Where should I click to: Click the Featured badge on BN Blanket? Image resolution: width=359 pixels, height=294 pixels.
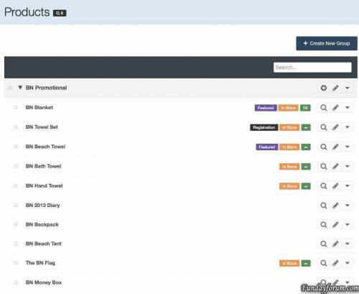coord(266,108)
